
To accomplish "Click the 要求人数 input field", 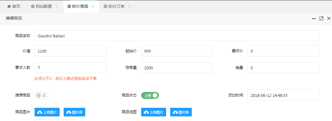I will coord(70,68).
